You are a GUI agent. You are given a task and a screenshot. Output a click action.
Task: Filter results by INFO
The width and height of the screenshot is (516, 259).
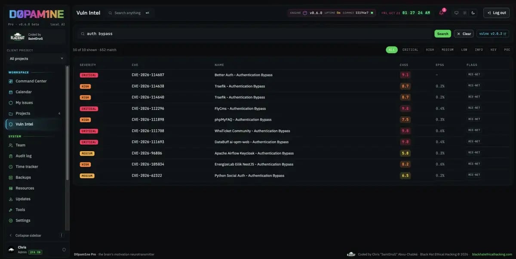479,50
